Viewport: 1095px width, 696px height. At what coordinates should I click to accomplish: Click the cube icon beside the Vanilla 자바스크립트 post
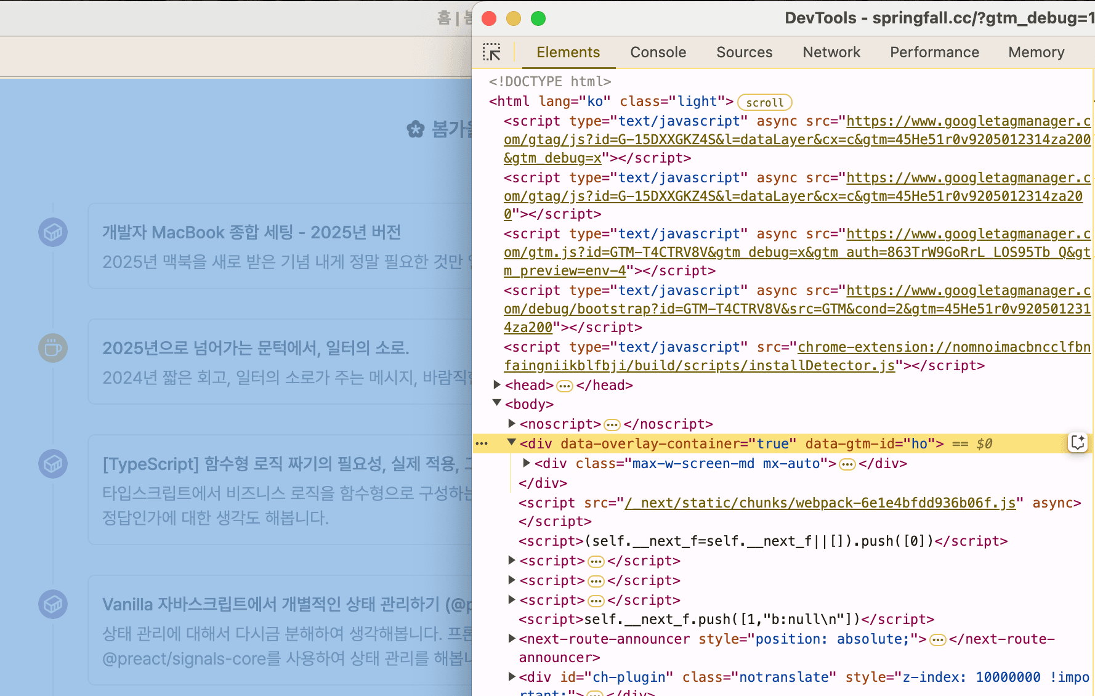point(53,604)
